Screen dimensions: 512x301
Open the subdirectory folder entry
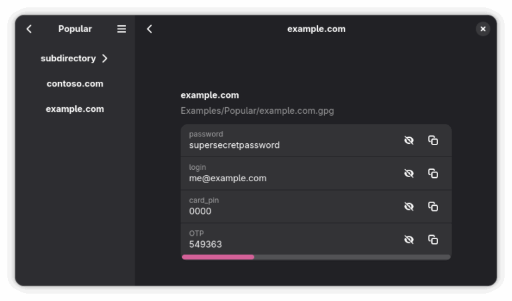(x=75, y=59)
